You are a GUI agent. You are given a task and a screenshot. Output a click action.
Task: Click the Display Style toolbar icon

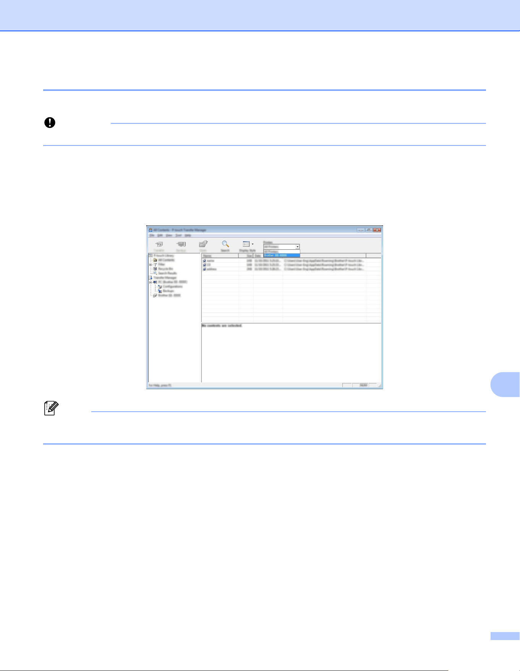coord(246,244)
